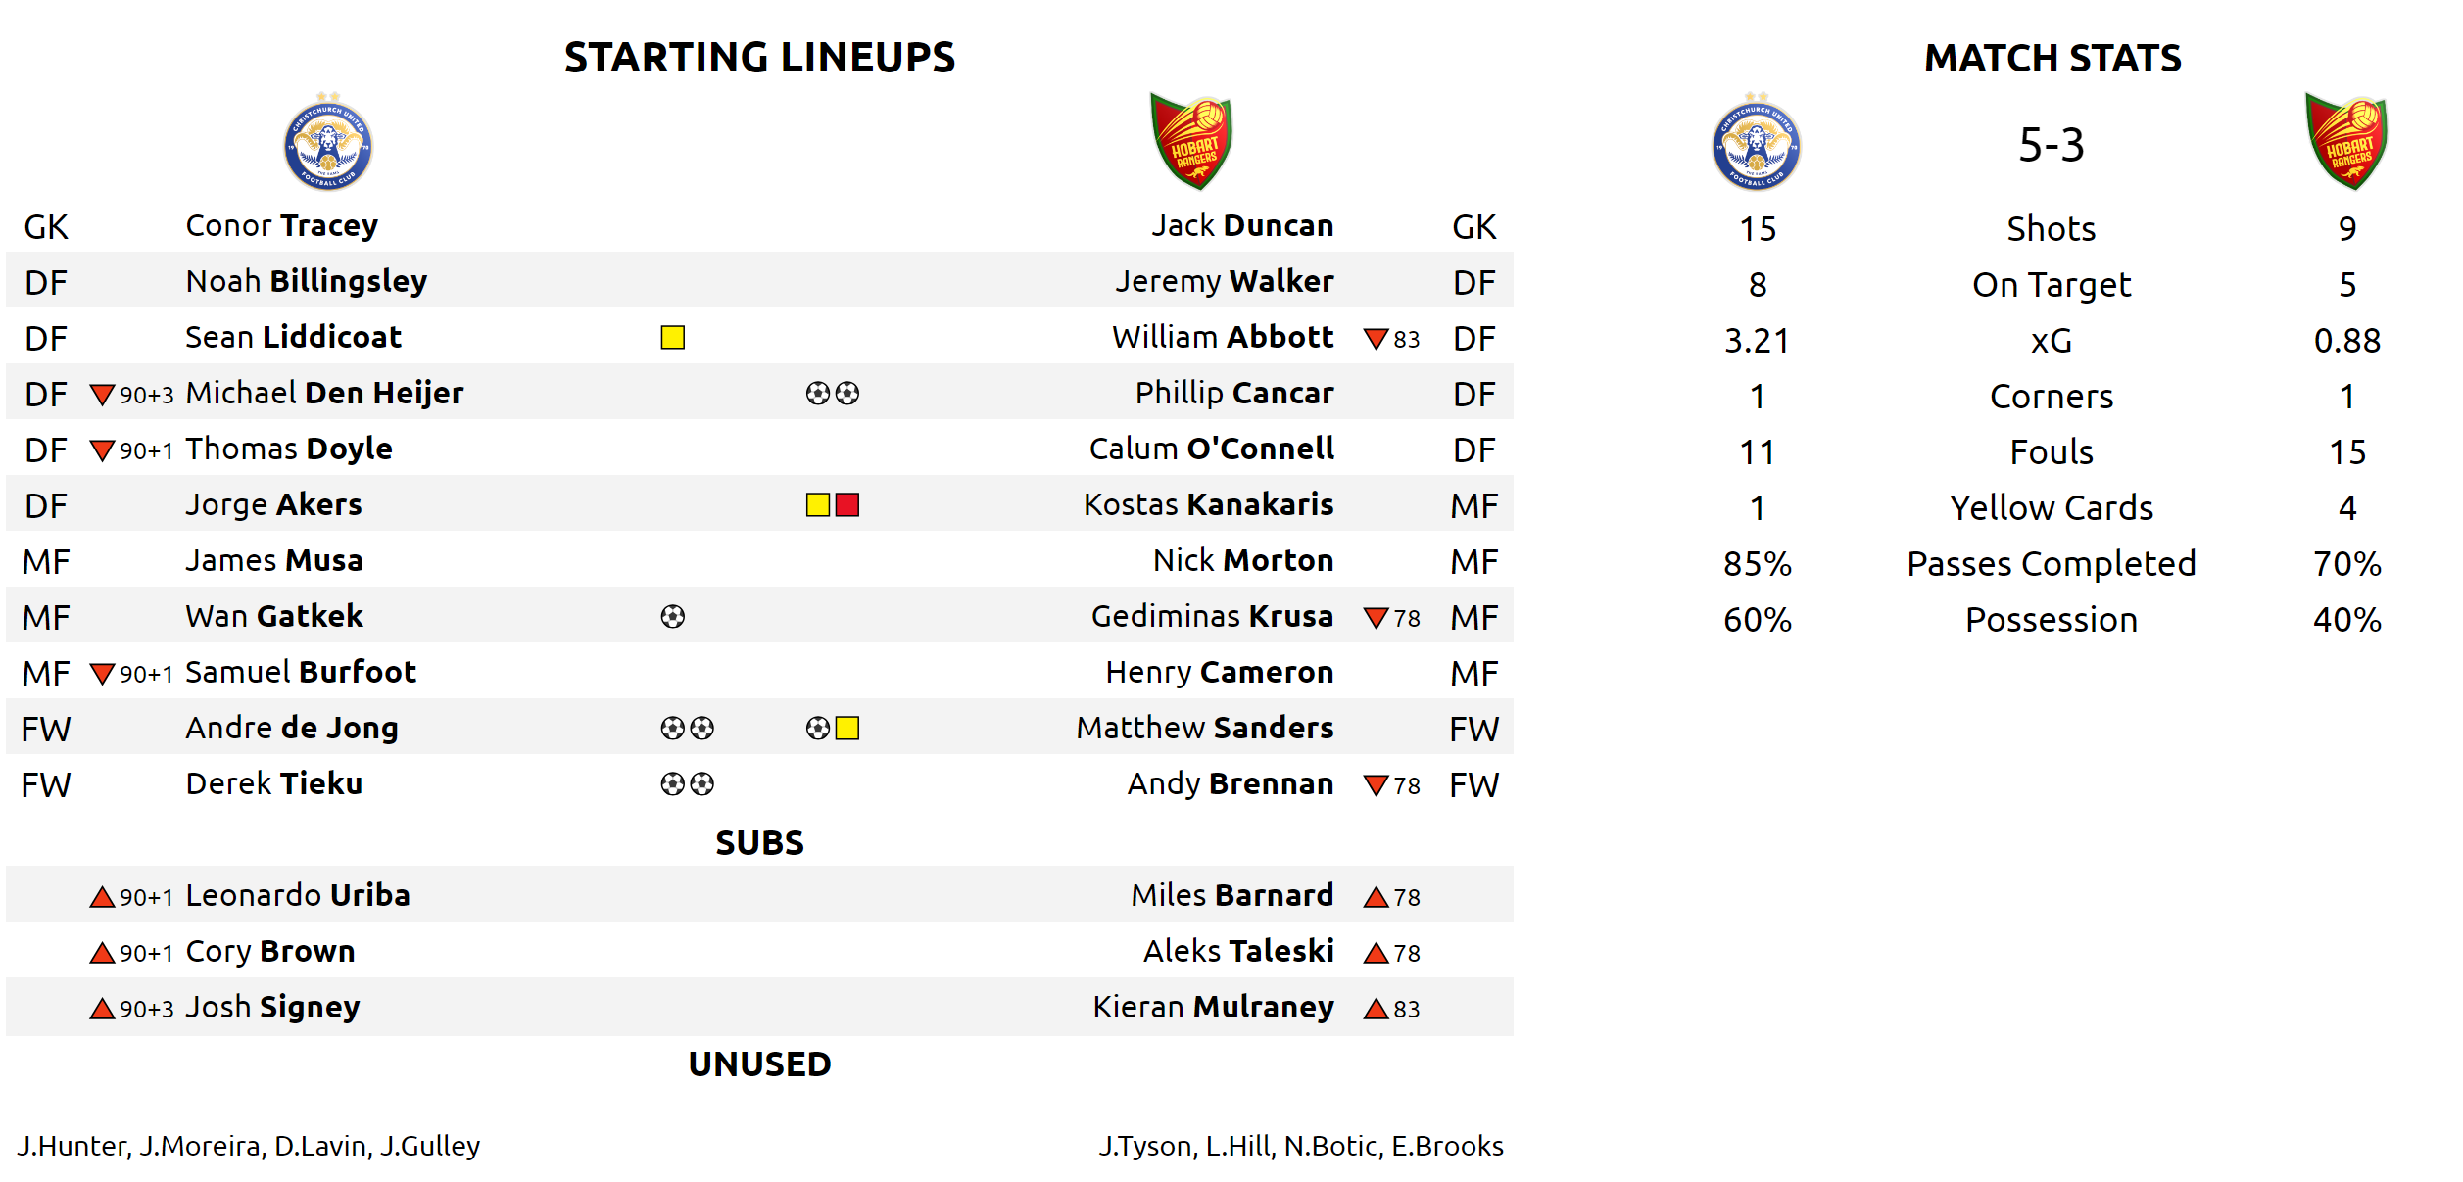Click Derek Tieku's goal ball icons
2463x1182 pixels.
pos(687,783)
